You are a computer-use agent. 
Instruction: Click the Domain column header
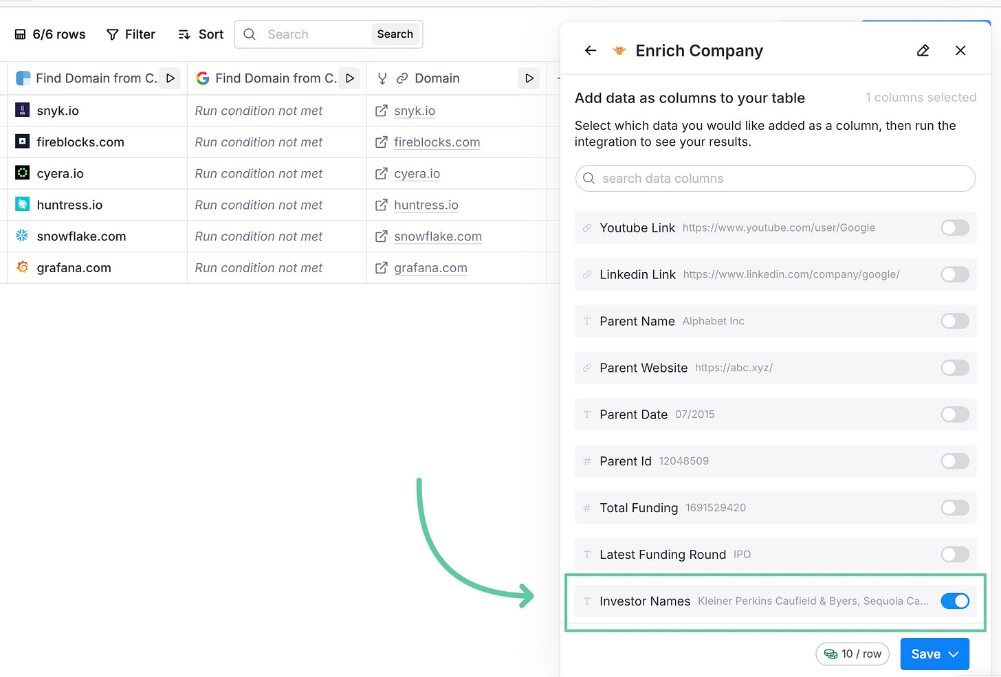pos(456,78)
